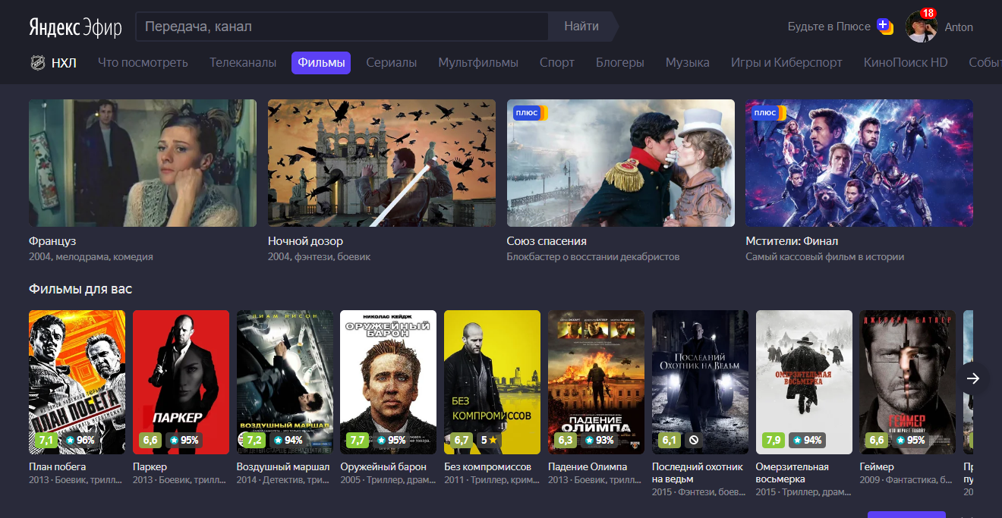Click the 94% badge on Воздушный маршал

tap(288, 440)
